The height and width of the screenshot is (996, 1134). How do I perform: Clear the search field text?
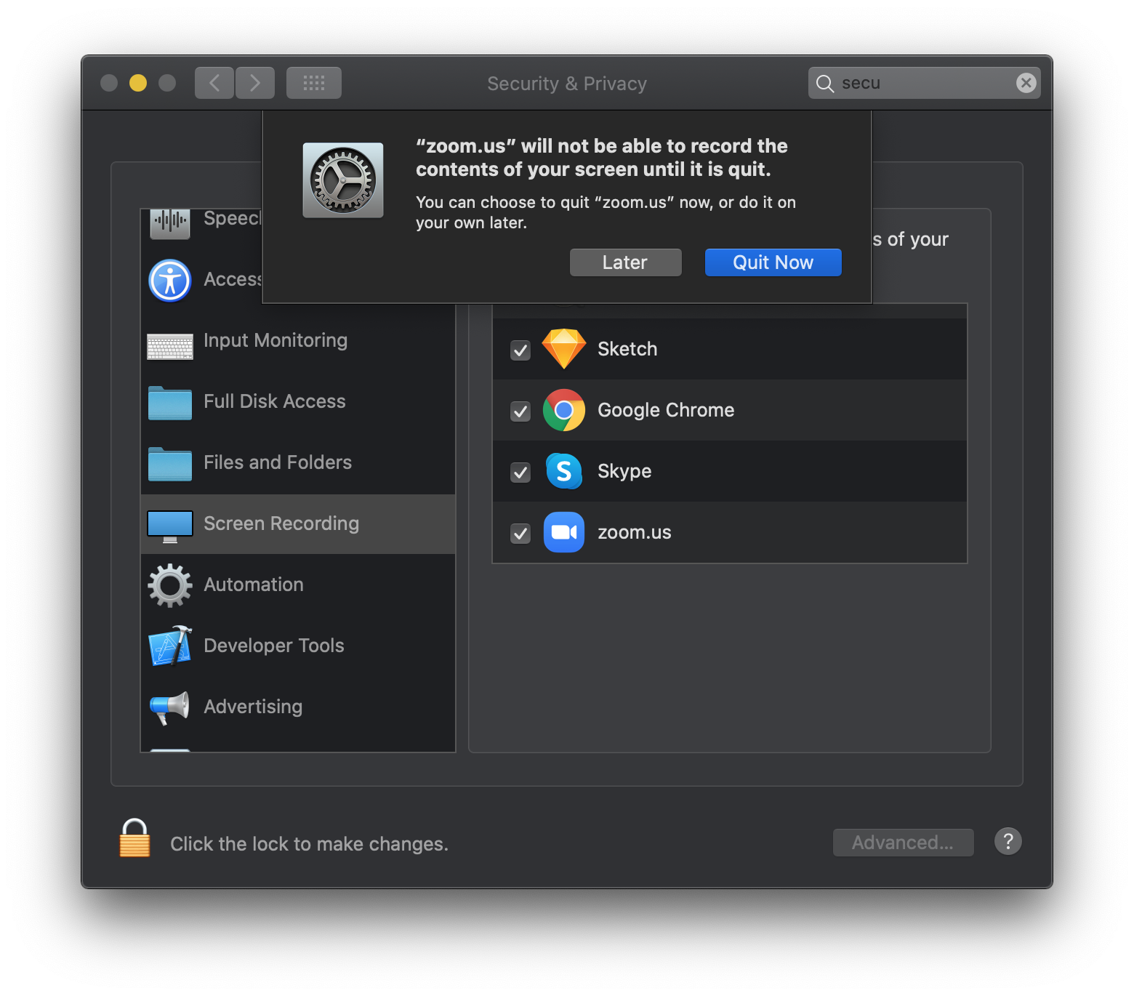(1026, 83)
